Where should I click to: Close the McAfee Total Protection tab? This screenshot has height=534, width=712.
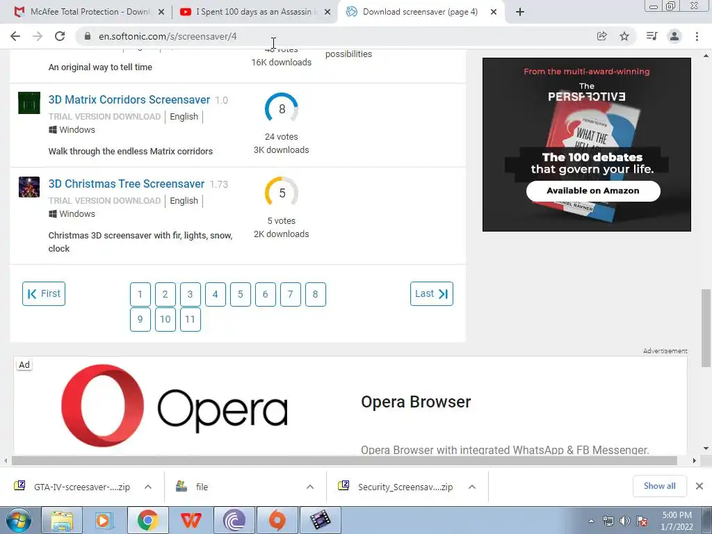161,13
